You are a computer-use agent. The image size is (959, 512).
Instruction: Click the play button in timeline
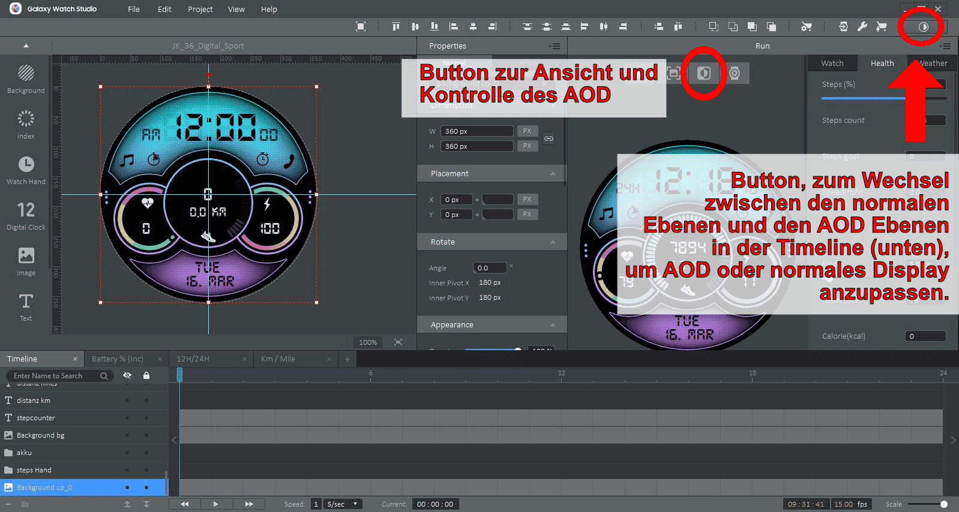(215, 504)
